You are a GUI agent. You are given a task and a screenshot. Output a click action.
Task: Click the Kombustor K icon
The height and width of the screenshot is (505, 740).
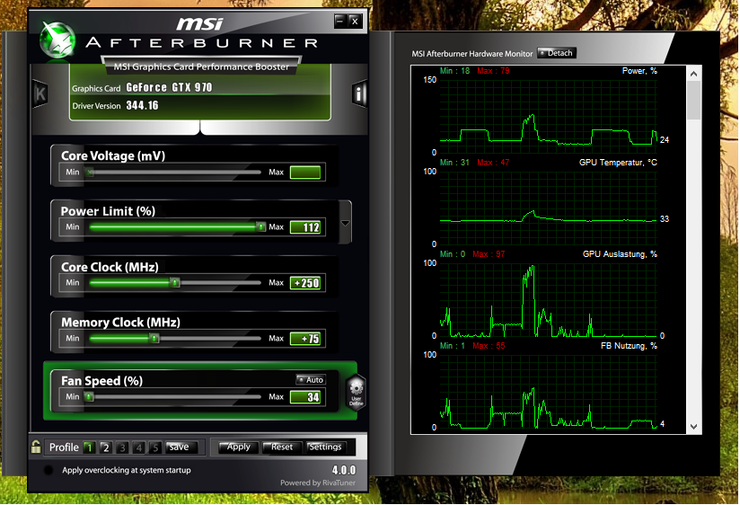(x=40, y=93)
